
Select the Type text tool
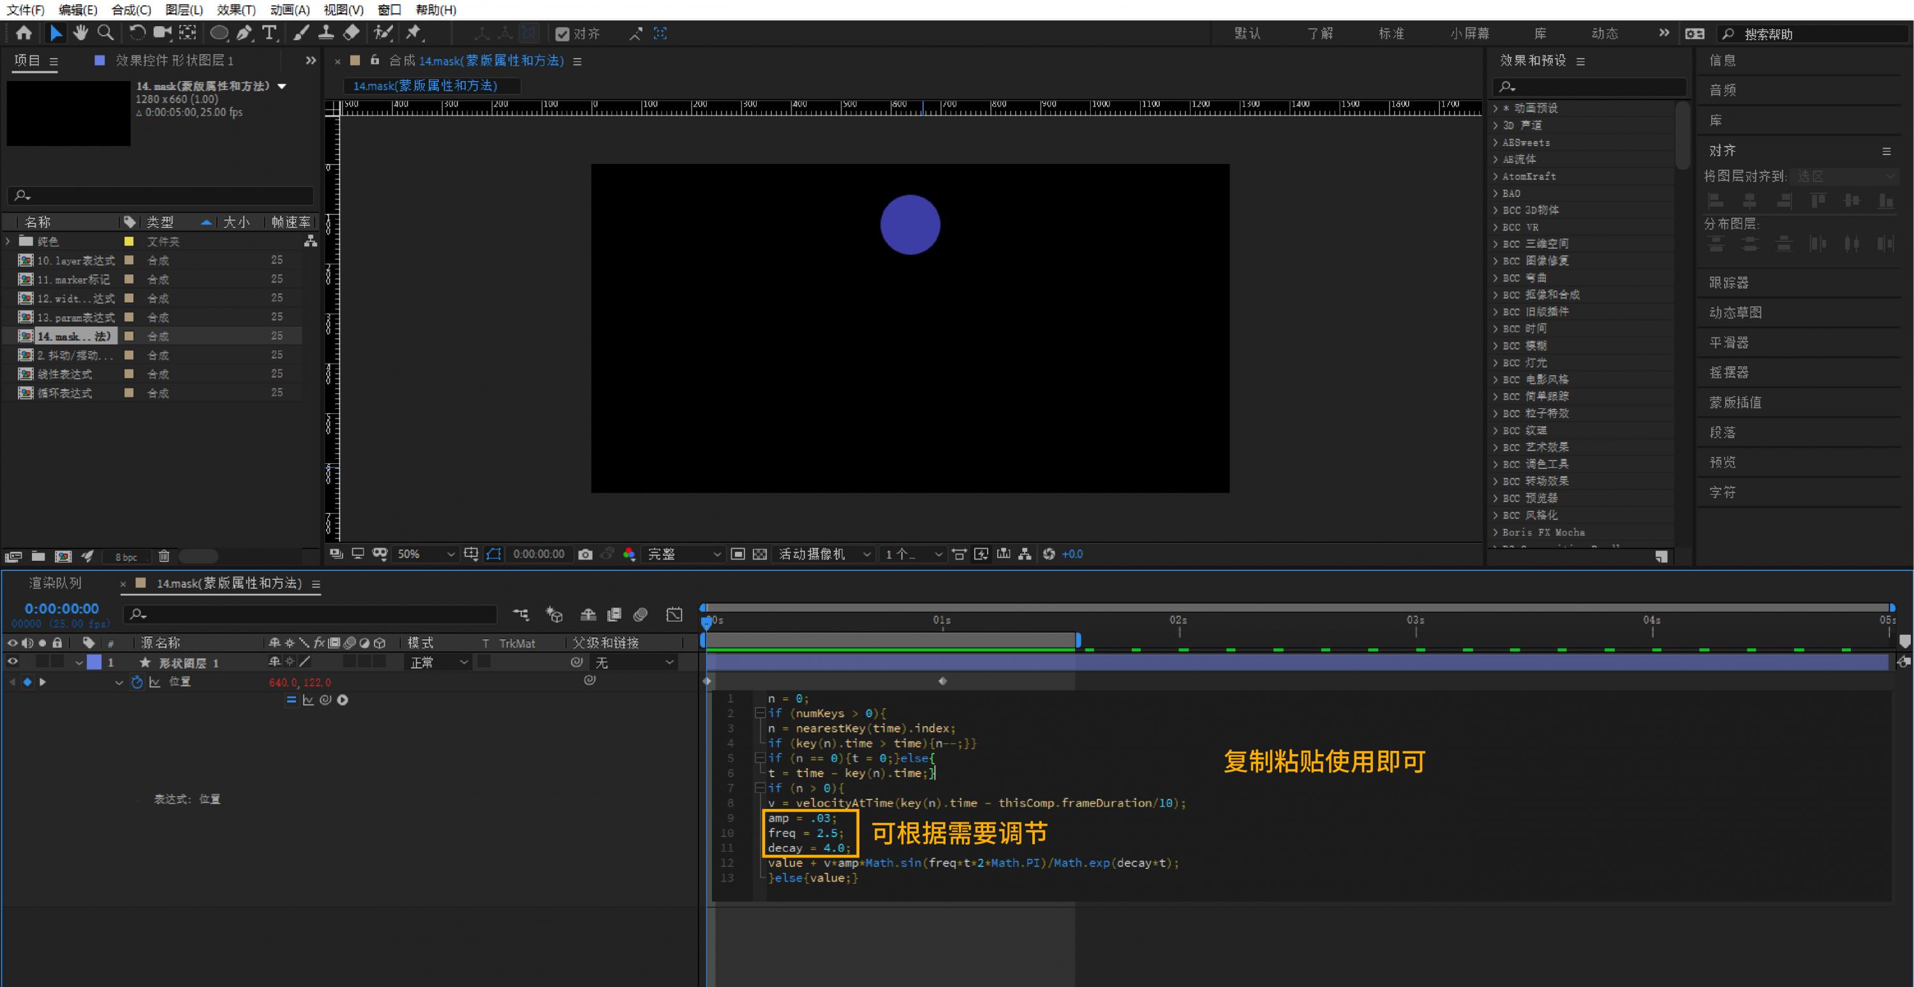coord(269,33)
